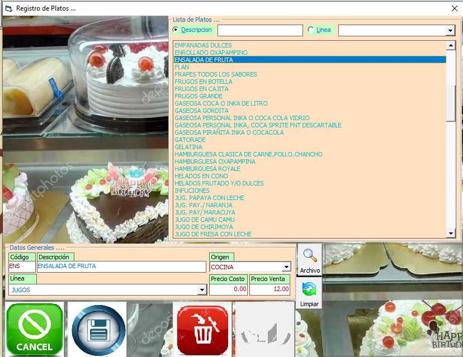The height and width of the screenshot is (357, 463).
Task: Close the Registro de Platos window
Action: pyautogui.click(x=454, y=8)
